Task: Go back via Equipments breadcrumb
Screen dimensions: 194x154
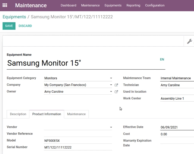Action: (14, 17)
